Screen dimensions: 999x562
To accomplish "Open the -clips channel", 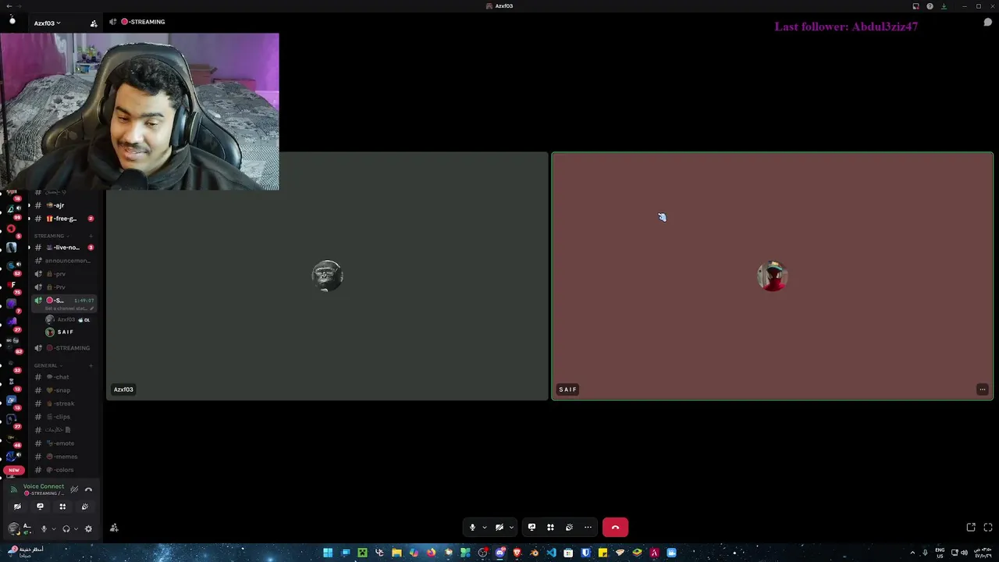I will click(62, 417).
